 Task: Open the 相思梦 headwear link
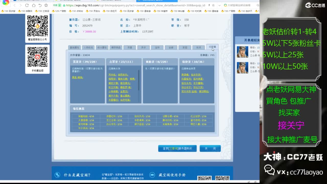(x=112, y=79)
